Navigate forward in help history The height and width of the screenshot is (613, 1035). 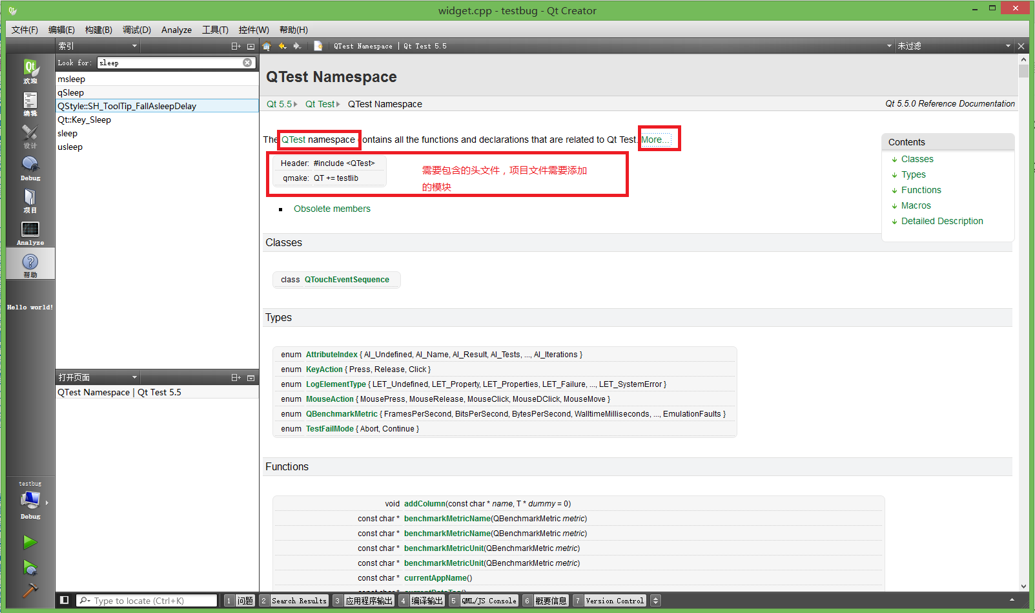pos(297,46)
